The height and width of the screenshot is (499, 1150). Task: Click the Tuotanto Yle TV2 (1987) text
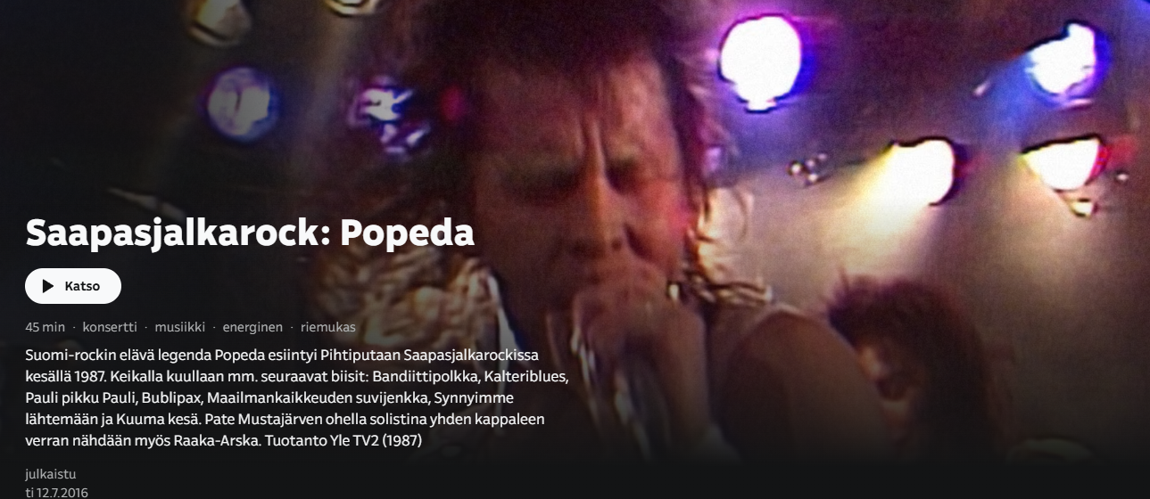(343, 440)
